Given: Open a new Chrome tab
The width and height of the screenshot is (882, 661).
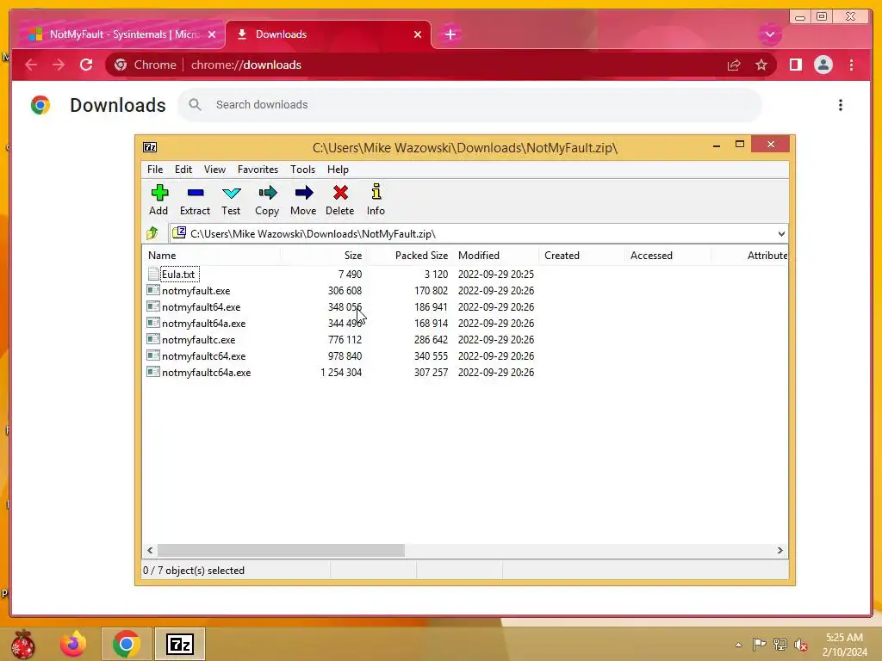Looking at the screenshot, I should (x=450, y=34).
